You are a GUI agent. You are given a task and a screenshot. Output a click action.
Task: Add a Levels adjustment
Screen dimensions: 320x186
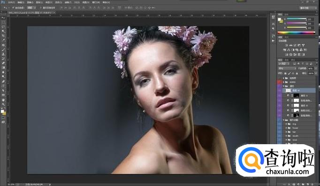pyautogui.click(x=290, y=45)
